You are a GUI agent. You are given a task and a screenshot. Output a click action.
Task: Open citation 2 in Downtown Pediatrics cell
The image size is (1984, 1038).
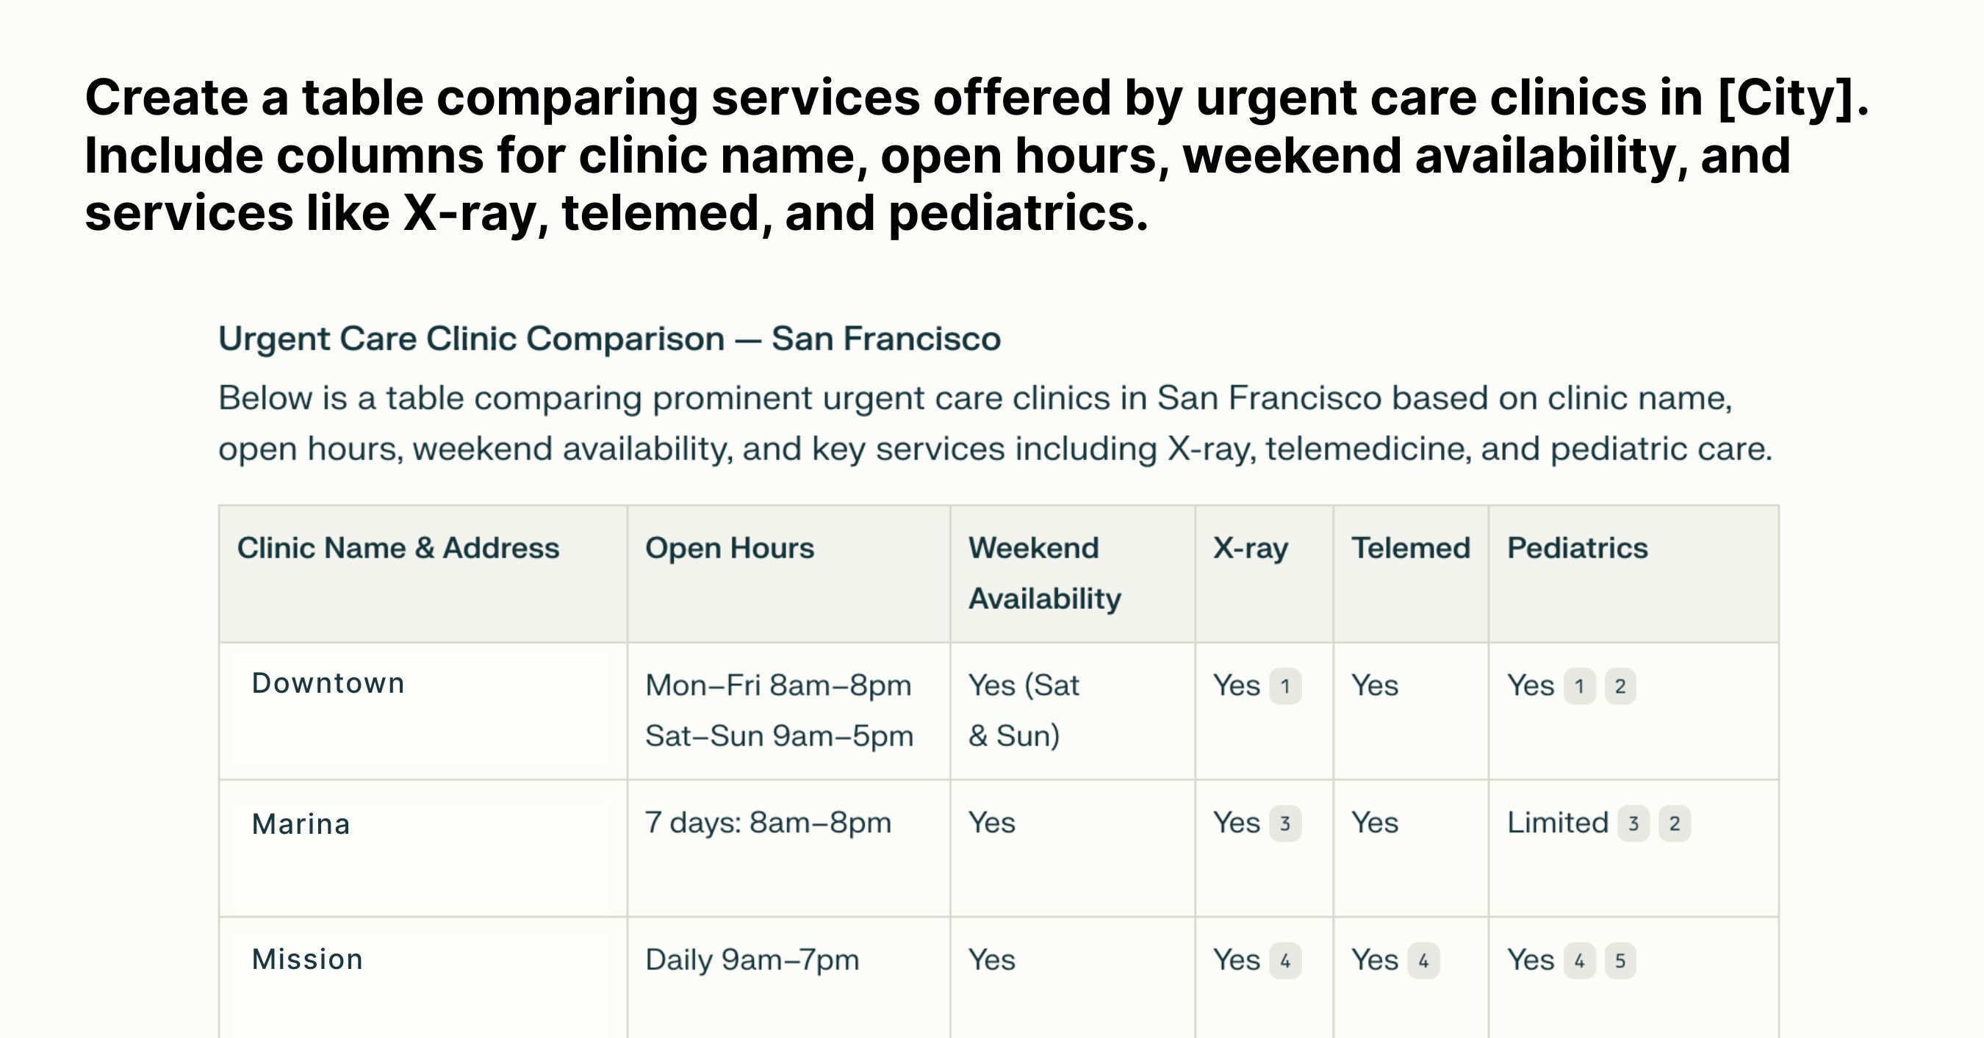(1620, 686)
